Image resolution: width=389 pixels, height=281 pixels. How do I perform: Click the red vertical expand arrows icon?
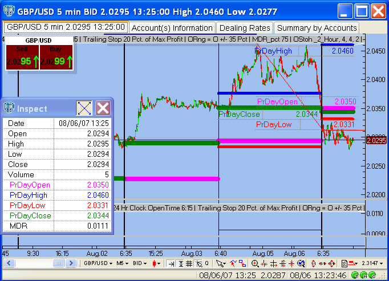tap(313, 263)
